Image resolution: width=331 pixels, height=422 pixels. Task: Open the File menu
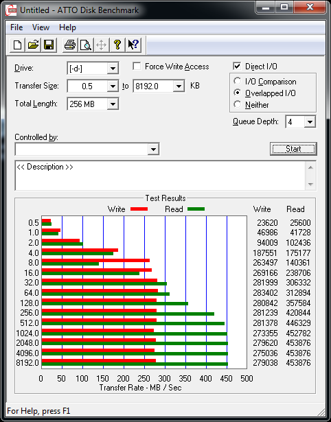click(x=16, y=27)
